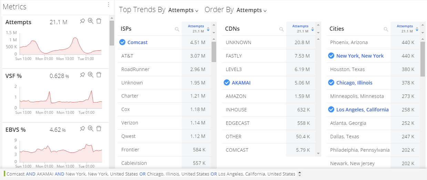The width and height of the screenshot is (427, 180).
Task: Uncheck Chicago, Illinois city filter
Action: (331, 82)
